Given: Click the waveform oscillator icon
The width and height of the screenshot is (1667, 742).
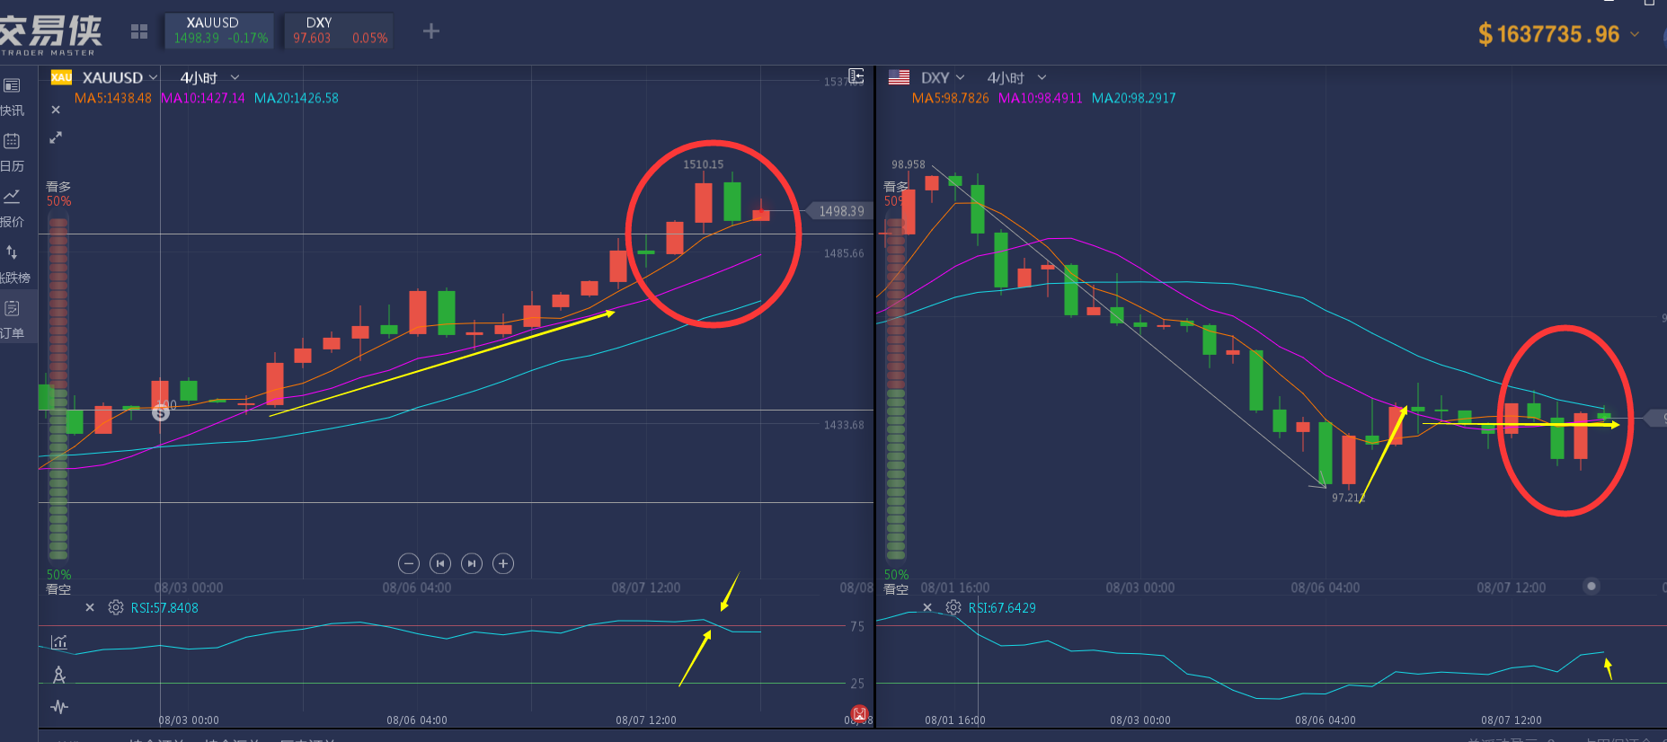Looking at the screenshot, I should point(59,707).
